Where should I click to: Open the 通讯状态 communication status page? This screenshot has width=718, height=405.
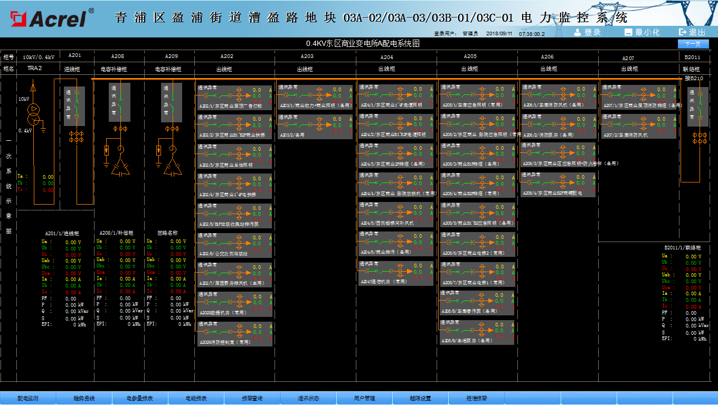[308, 398]
